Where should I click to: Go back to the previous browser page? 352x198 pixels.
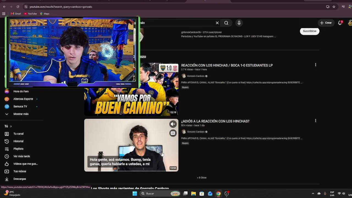(4, 7)
